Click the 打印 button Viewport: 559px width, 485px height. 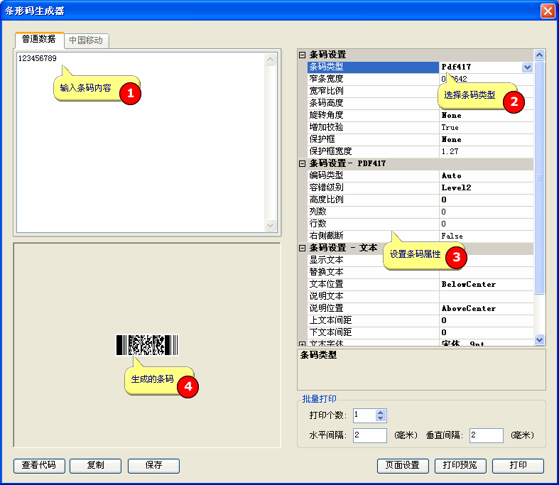(518, 466)
